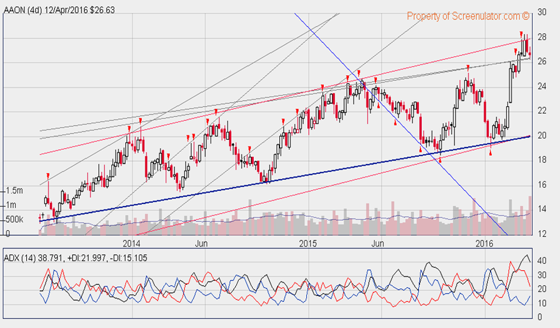Image resolution: width=560 pixels, height=328 pixels.
Task: Click the Jun label between 2014 and 2015
Action: point(202,243)
